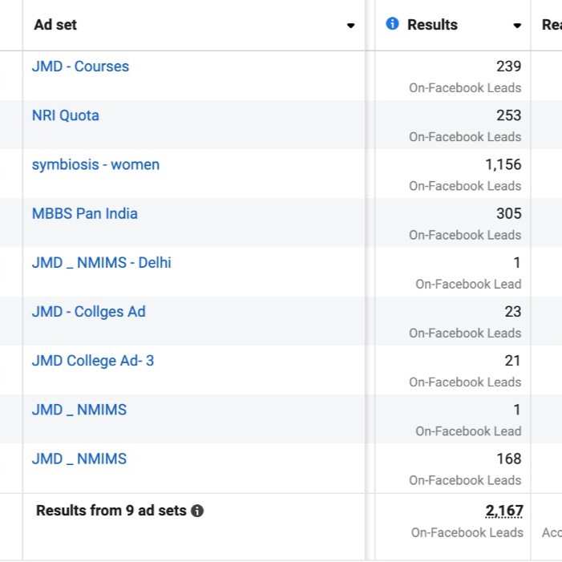
Task: Click info icon beside Results from 9 ad sets
Action: tap(197, 511)
